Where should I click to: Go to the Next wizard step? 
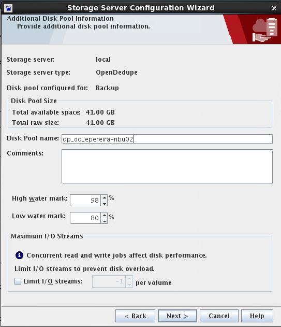tap(178, 316)
